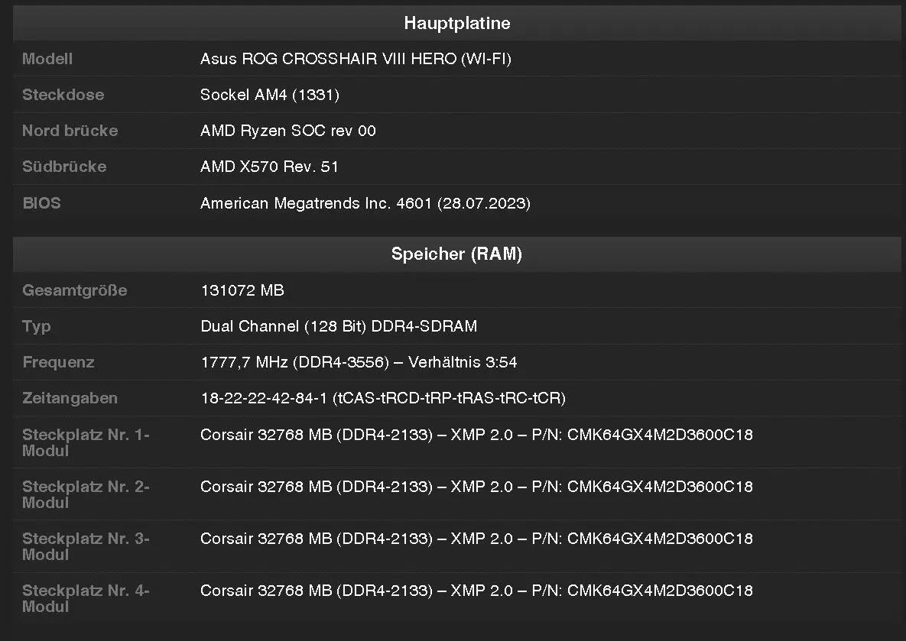Select the American Megatrends BIOS version text
906x641 pixels.
pyautogui.click(x=365, y=203)
